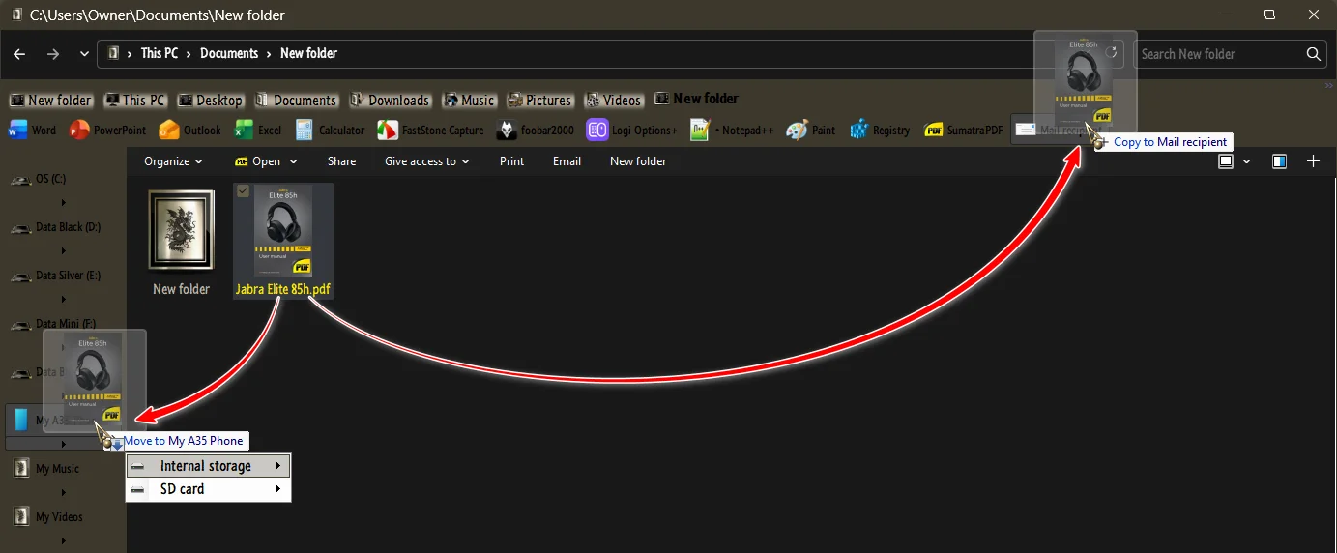Expand the Data Black (D:) tree arrow
The width and height of the screenshot is (1337, 553).
64,251
